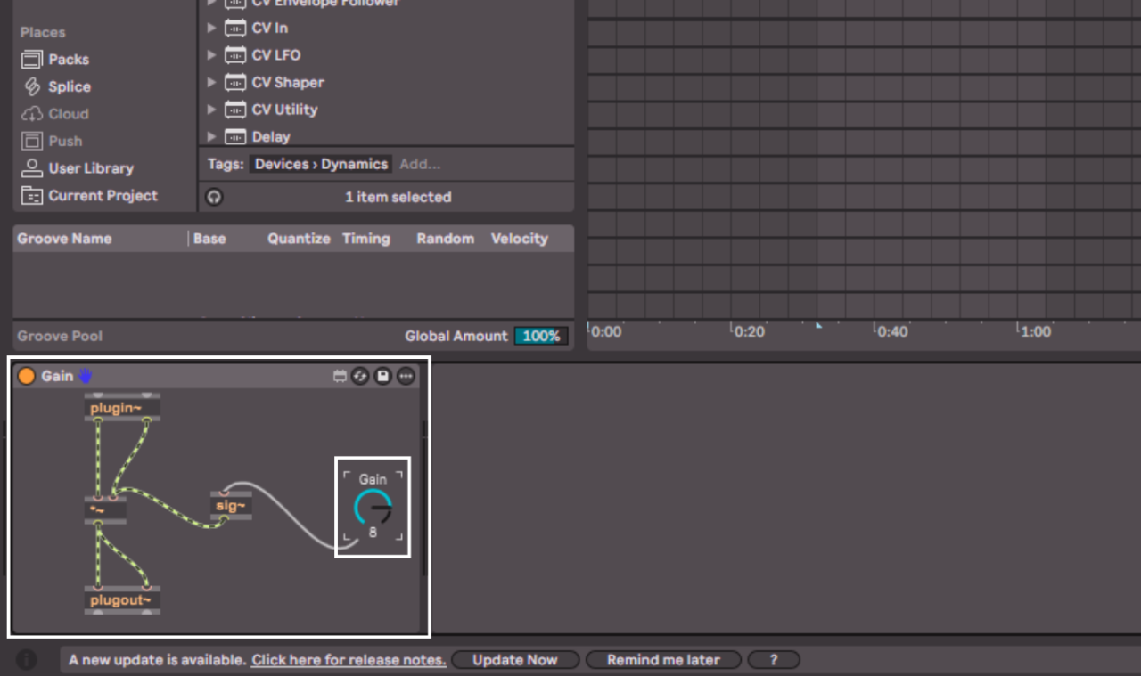This screenshot has height=676, width=1141.
Task: Select the *~ multiply object in the patch
Action: click(106, 509)
